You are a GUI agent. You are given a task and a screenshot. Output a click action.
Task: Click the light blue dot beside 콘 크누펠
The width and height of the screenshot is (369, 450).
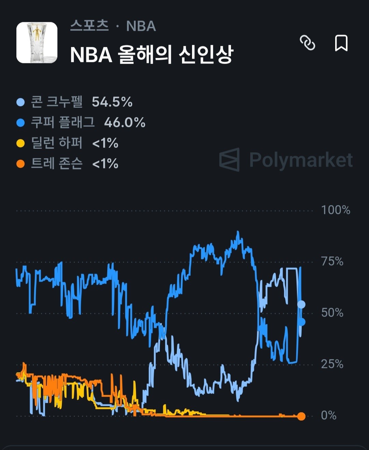(21, 102)
